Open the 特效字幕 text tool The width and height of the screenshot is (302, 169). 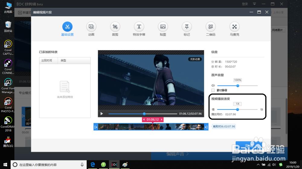click(139, 27)
